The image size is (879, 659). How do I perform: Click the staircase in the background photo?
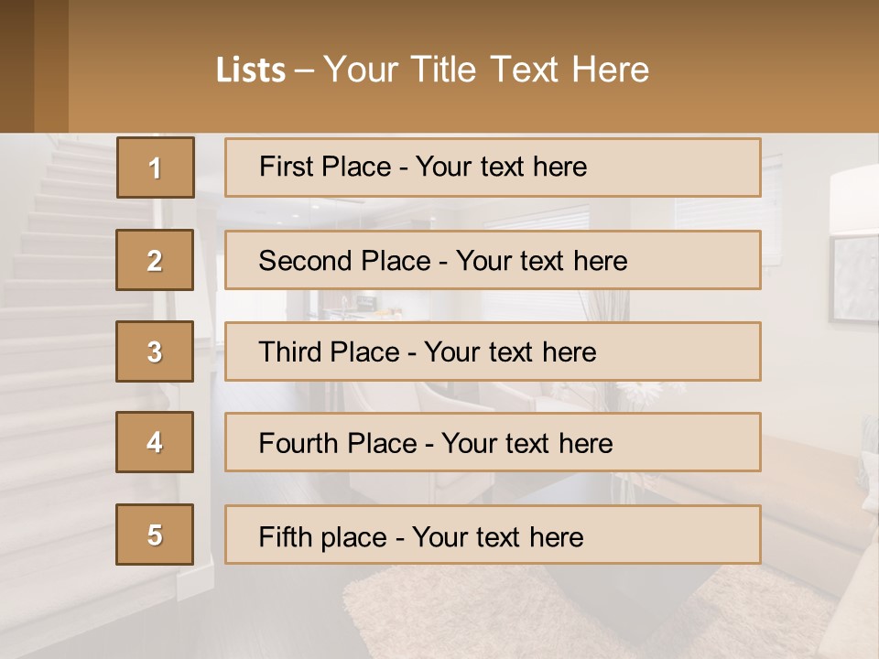click(x=64, y=275)
